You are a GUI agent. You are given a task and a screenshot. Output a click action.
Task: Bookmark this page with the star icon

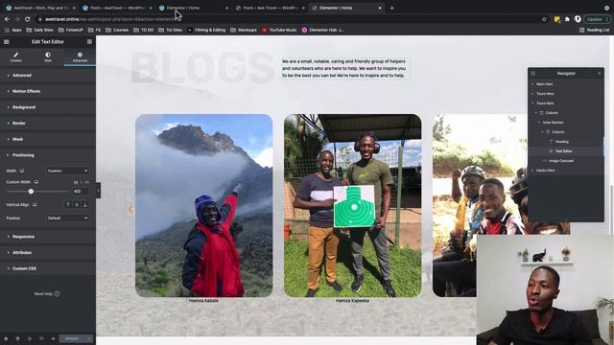point(544,19)
